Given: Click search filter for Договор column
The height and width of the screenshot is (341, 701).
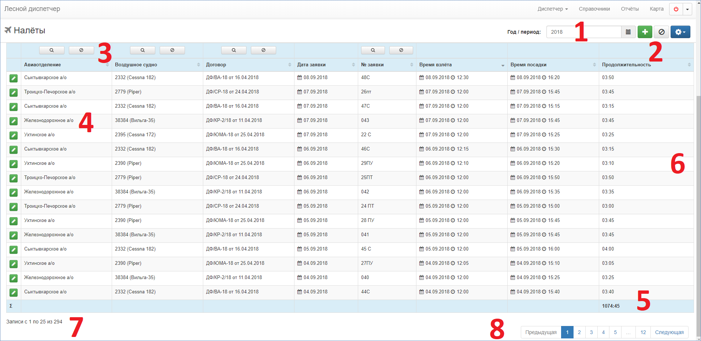Looking at the screenshot, I should click(x=234, y=50).
